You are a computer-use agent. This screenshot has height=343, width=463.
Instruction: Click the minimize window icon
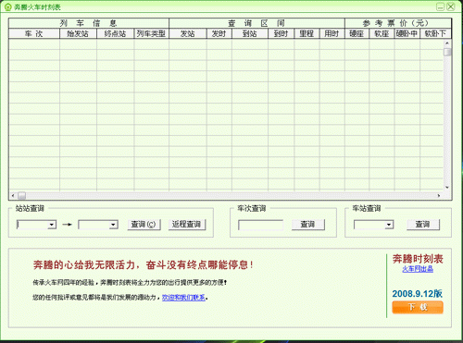pos(440,6)
